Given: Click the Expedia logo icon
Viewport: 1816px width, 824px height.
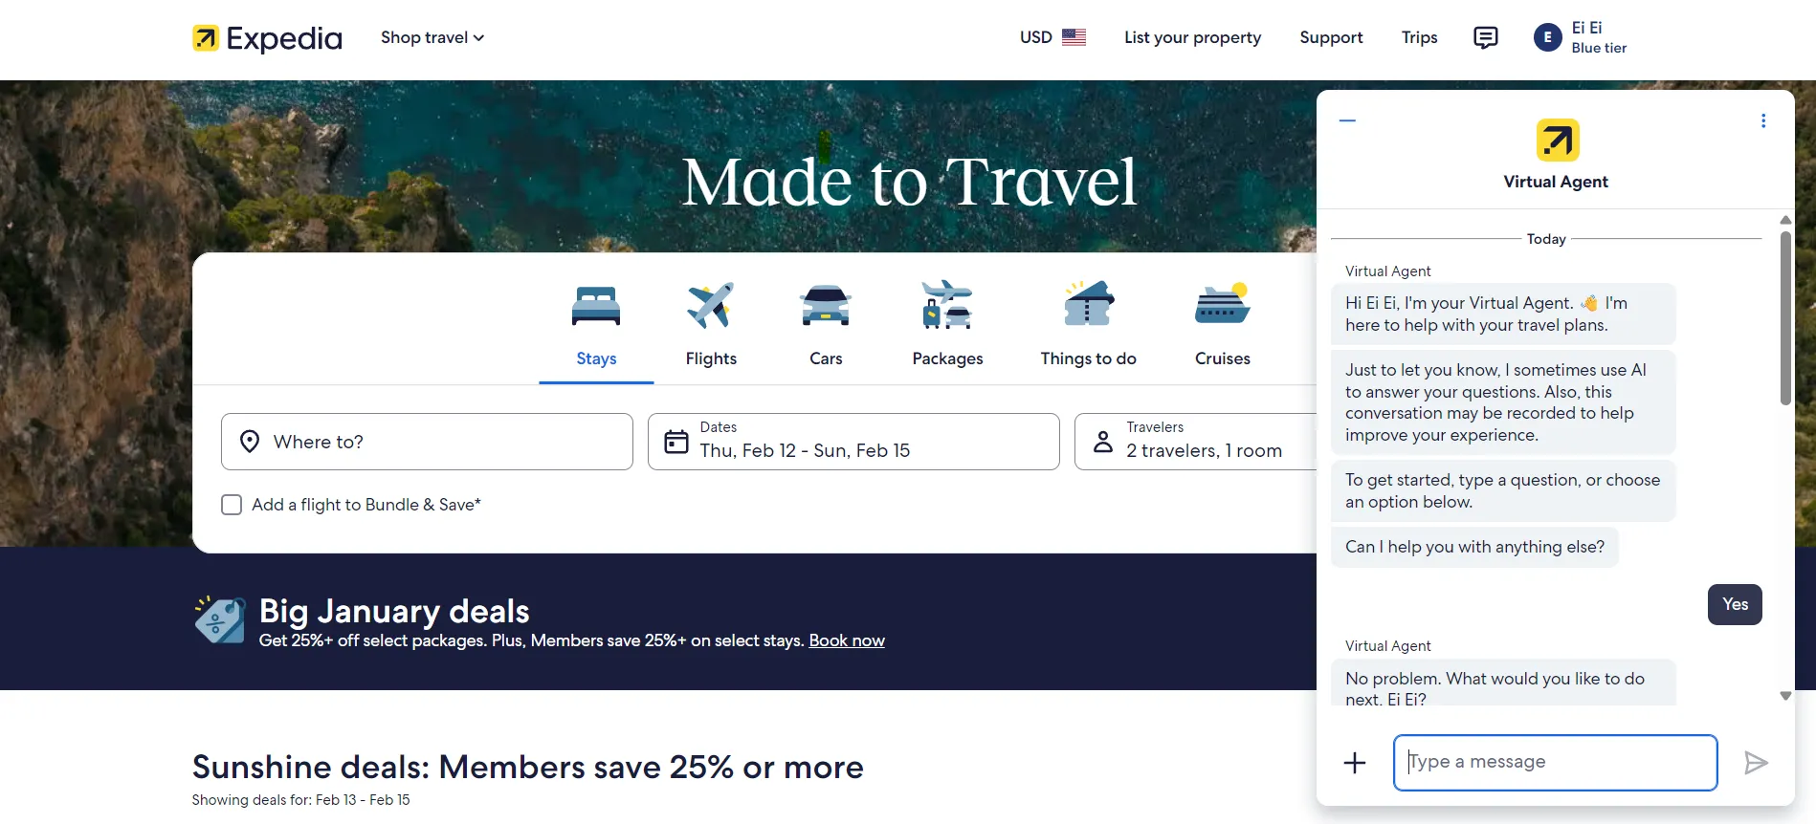Looking at the screenshot, I should click(206, 38).
